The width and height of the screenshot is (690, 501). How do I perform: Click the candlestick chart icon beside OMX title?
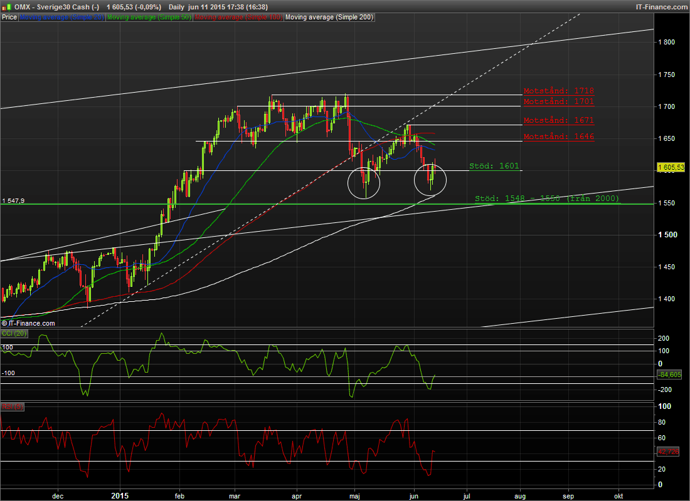pyautogui.click(x=6, y=6)
